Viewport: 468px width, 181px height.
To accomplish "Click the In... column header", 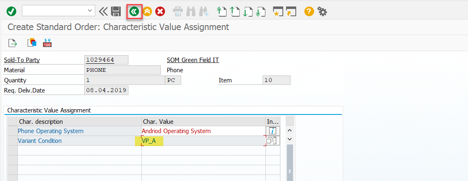I will click(273, 121).
